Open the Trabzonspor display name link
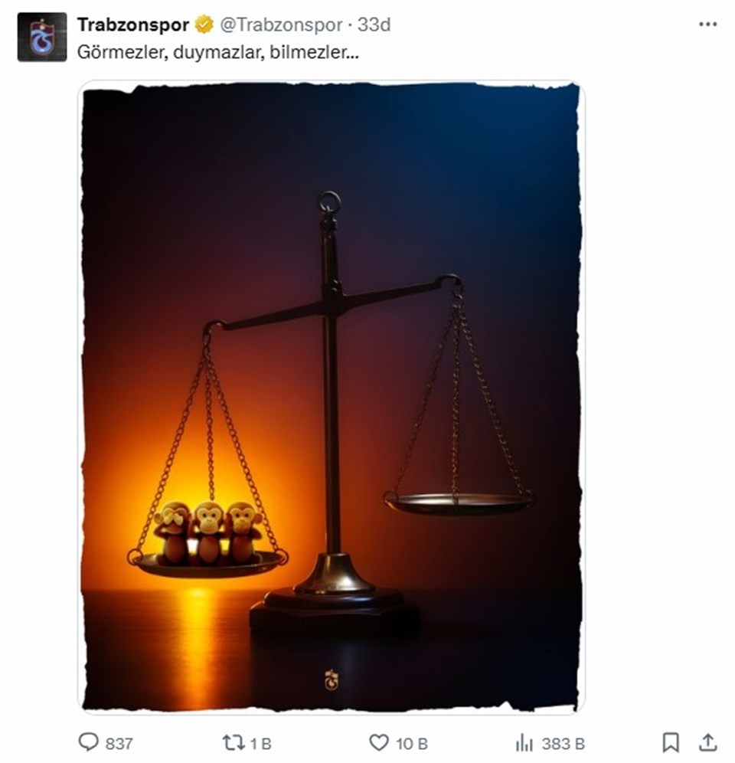The height and width of the screenshot is (763, 735). (132, 25)
